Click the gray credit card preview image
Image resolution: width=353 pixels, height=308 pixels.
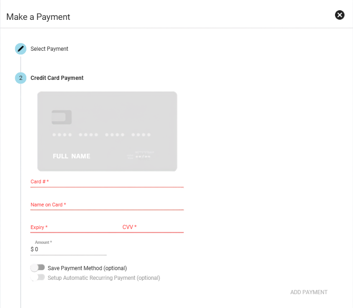107,131
